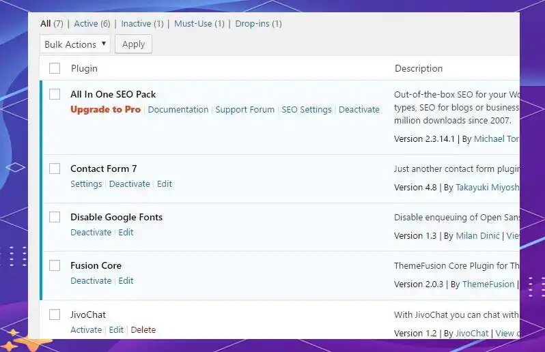Sort by the Plugin column header

click(x=84, y=68)
